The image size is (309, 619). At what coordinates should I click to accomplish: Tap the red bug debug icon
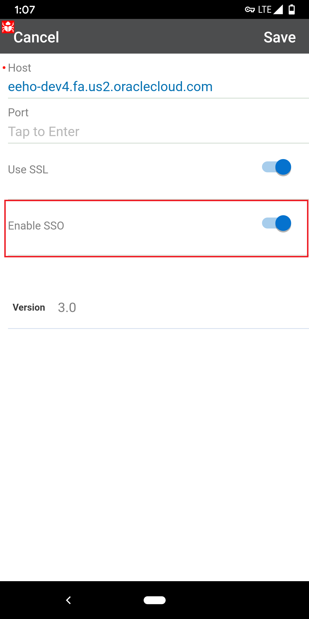8,27
